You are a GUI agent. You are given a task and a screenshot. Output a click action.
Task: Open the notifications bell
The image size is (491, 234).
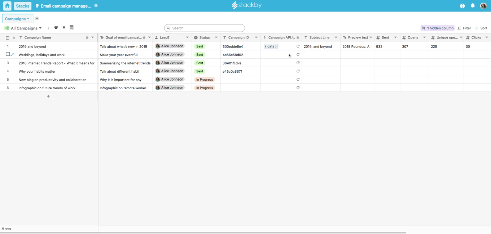(473, 6)
